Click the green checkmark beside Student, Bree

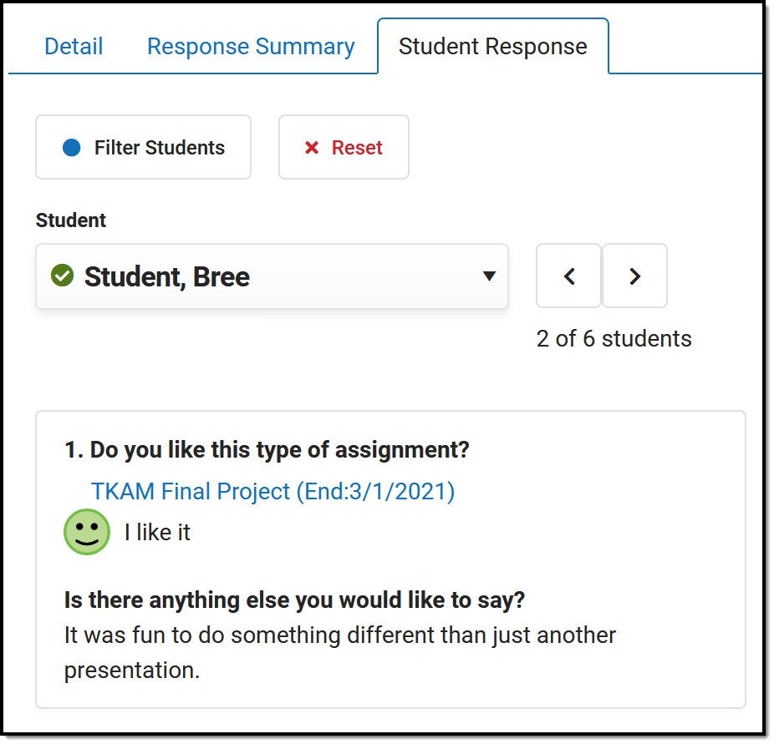pyautogui.click(x=62, y=276)
